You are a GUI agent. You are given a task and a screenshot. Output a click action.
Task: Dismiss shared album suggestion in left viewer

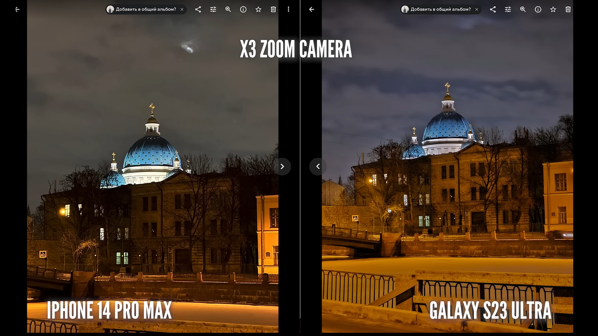point(182,9)
